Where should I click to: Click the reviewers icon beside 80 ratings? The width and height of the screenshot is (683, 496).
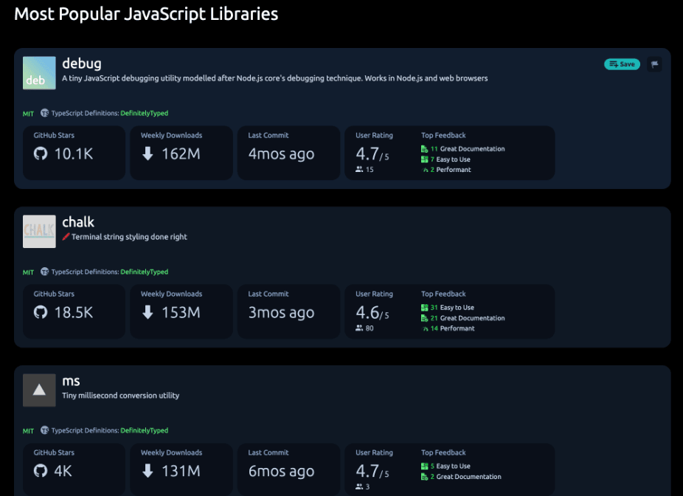click(359, 328)
